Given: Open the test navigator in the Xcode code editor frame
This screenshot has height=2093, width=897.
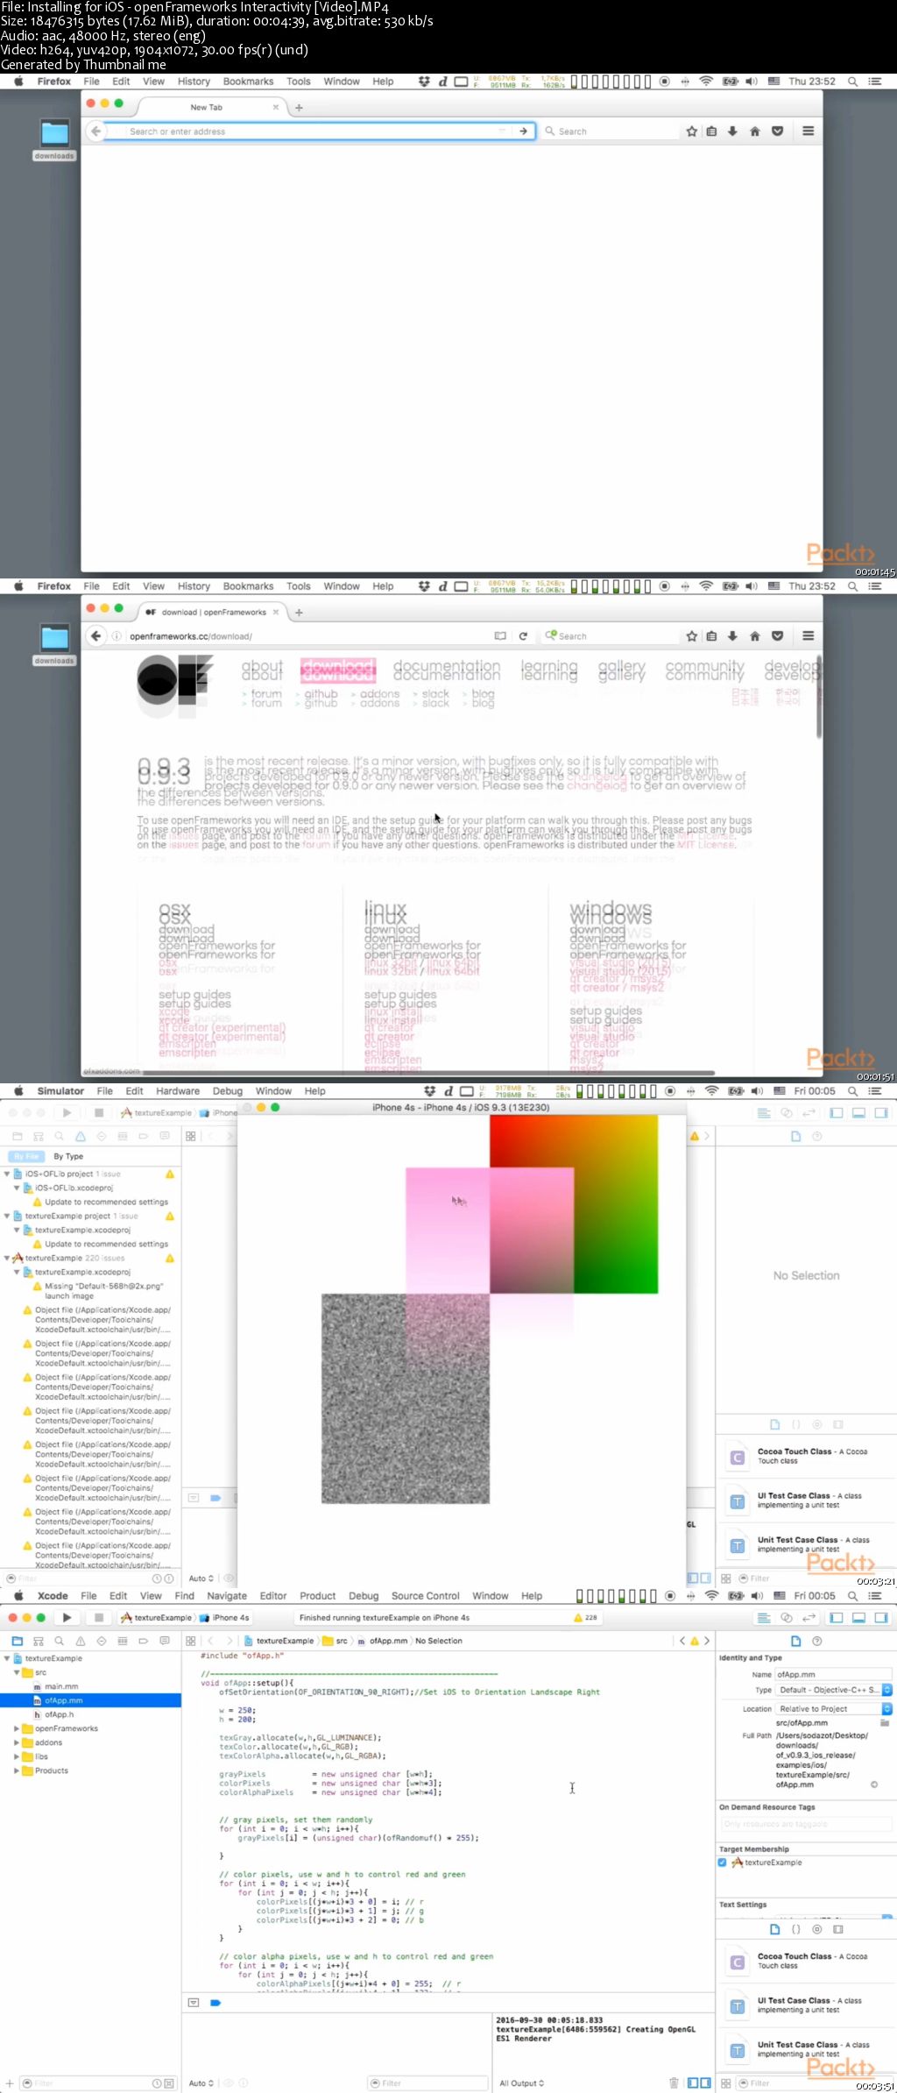Looking at the screenshot, I should point(101,1641).
